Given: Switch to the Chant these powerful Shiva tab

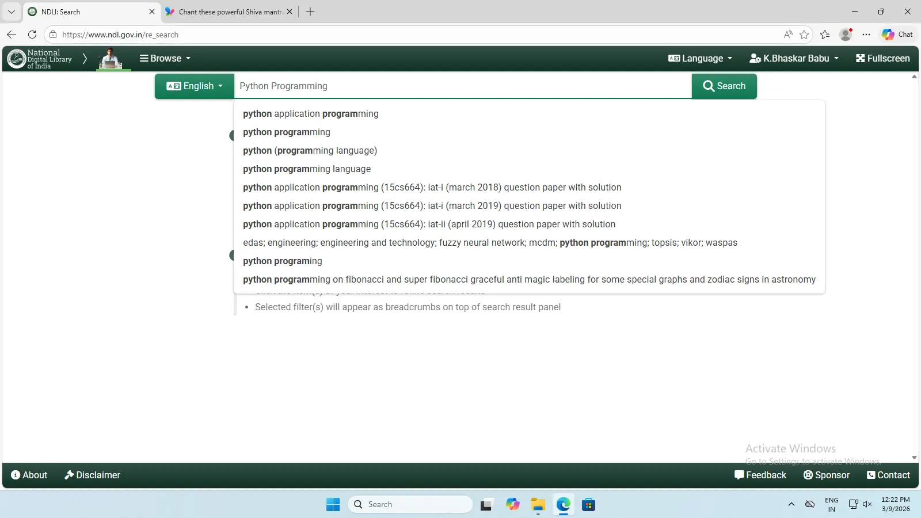Looking at the screenshot, I should pos(229,12).
